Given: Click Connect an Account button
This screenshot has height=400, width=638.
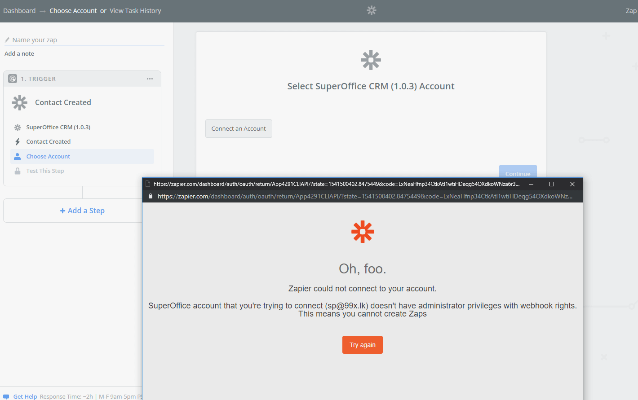Looking at the screenshot, I should point(239,128).
